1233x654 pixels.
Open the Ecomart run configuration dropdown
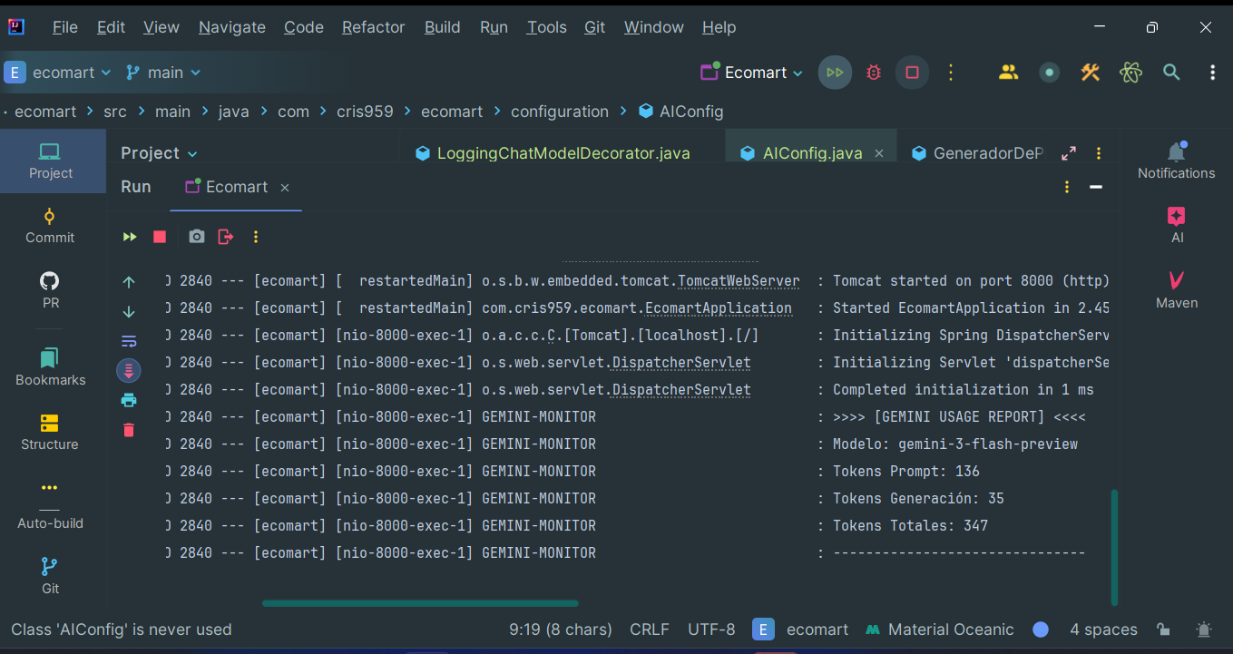coord(752,73)
